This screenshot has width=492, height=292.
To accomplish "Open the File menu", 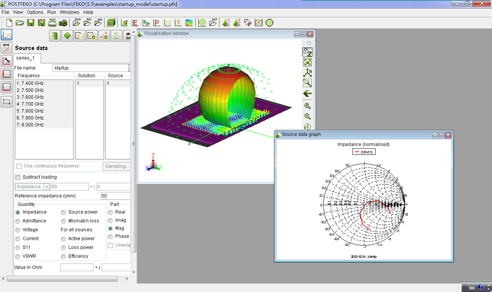I will [x=5, y=12].
